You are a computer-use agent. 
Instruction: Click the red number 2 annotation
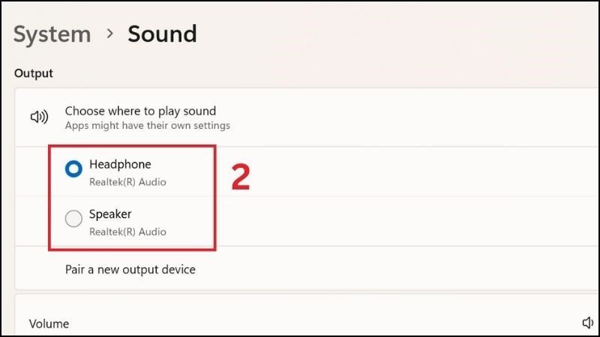(x=240, y=176)
